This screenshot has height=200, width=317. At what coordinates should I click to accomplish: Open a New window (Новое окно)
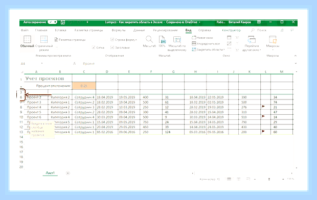[x=202, y=38]
